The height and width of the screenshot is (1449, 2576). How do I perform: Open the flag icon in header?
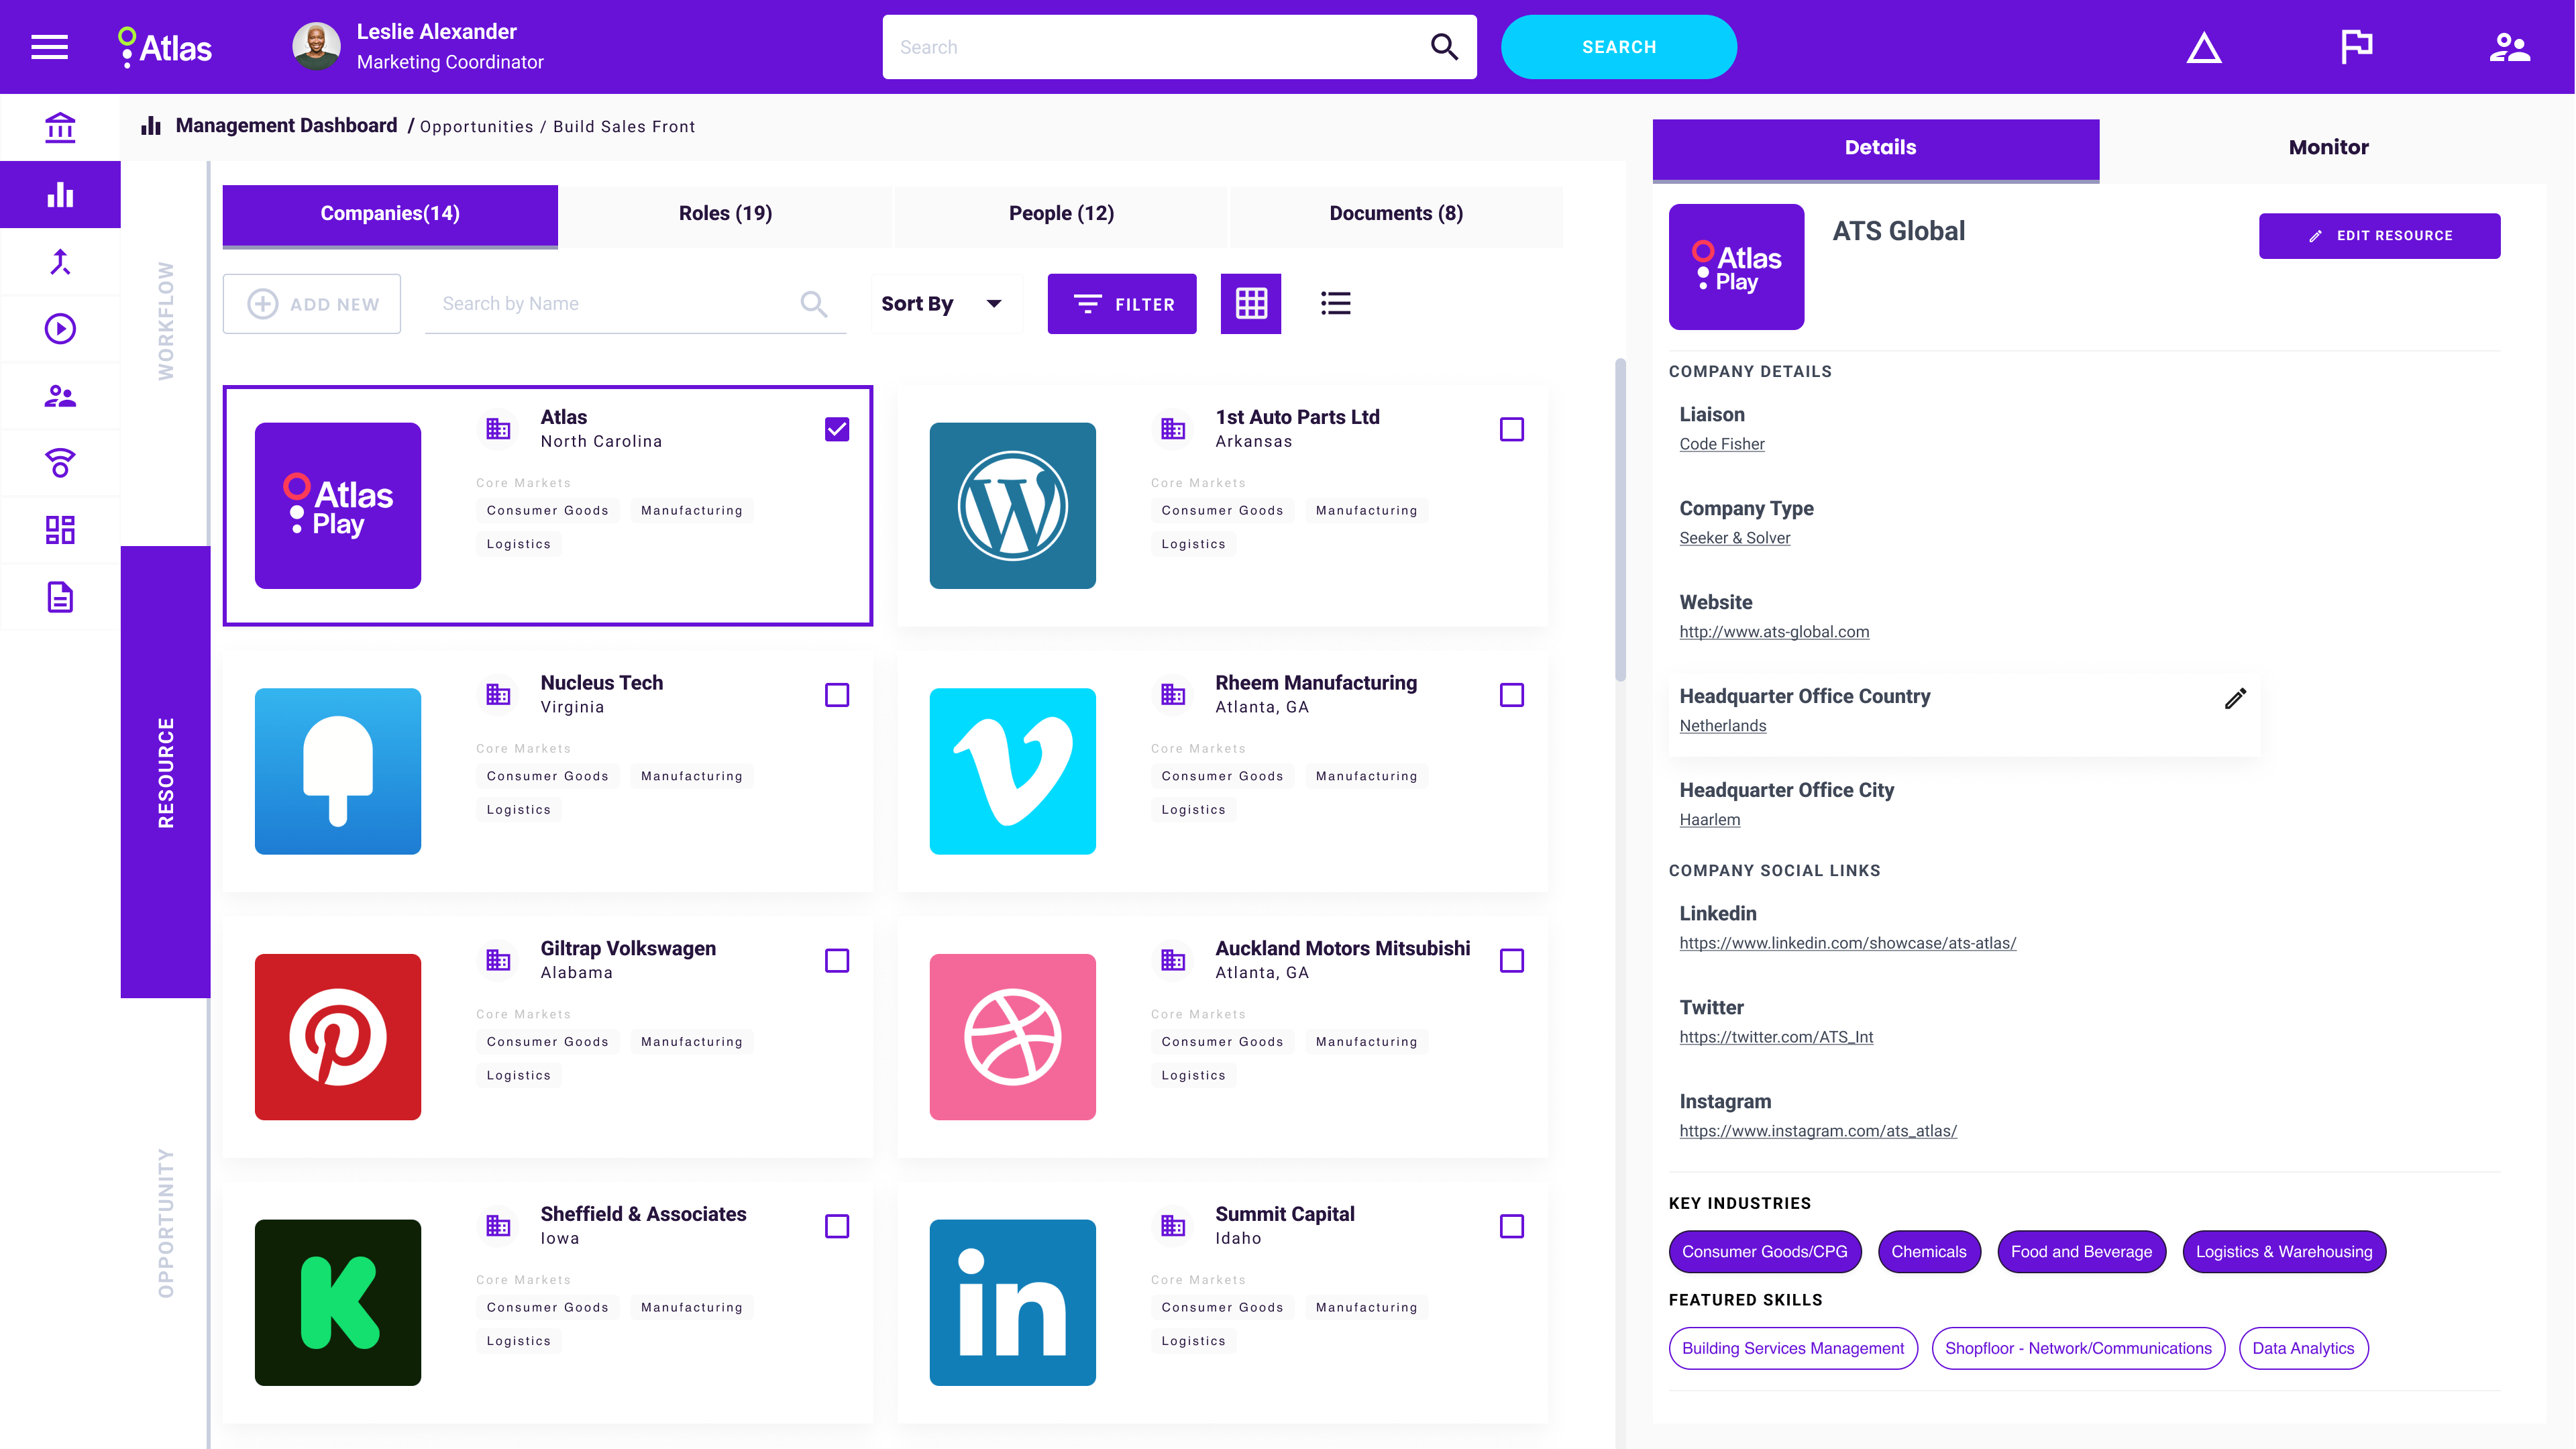[x=2356, y=47]
